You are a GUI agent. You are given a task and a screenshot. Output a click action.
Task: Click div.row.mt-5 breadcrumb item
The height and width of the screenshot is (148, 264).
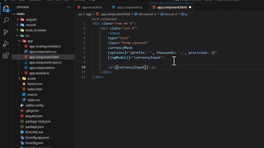pos(147,14)
